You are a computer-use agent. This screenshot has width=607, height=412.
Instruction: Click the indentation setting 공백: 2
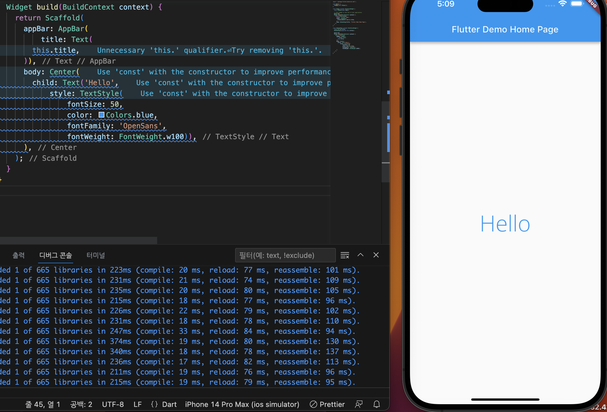click(x=81, y=404)
